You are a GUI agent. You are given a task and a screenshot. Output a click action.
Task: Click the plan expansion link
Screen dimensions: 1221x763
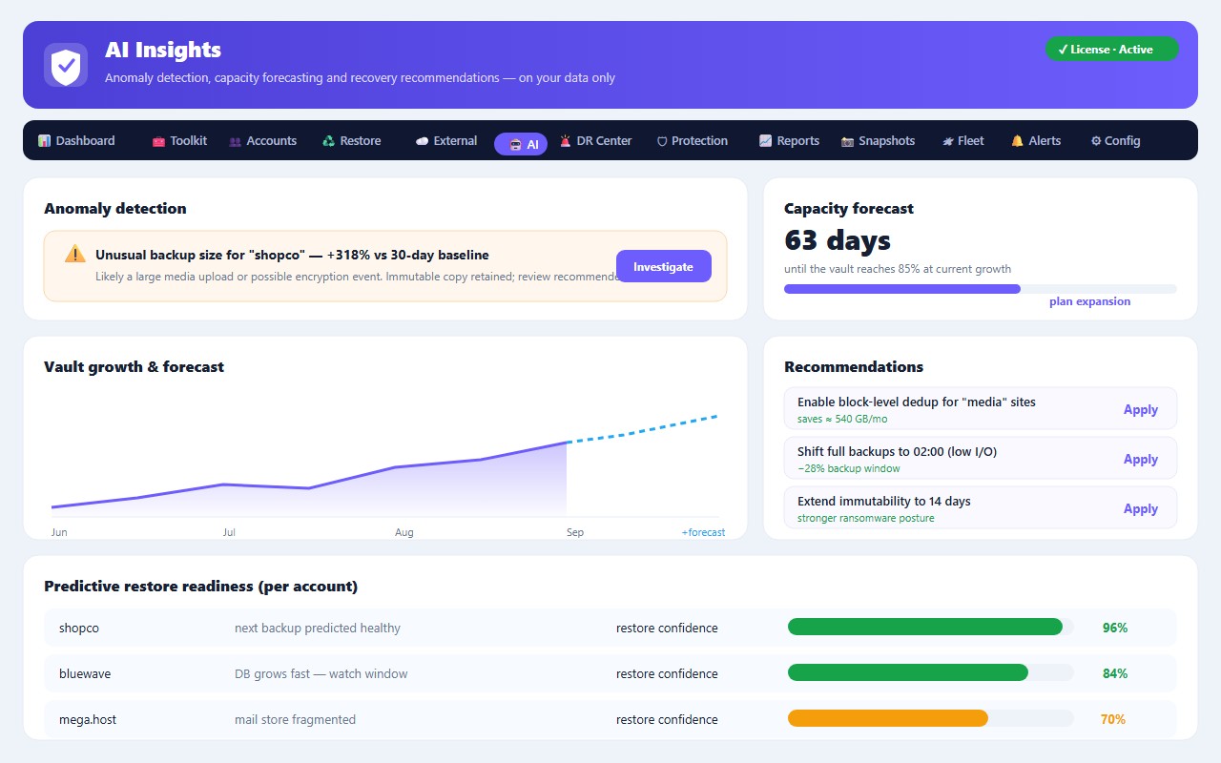(1089, 301)
